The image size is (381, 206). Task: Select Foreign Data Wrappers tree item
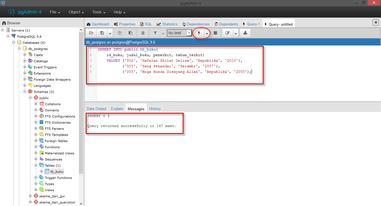[52, 80]
